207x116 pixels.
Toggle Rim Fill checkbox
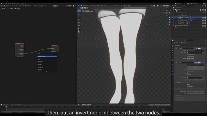pyautogui.click(x=188, y=73)
